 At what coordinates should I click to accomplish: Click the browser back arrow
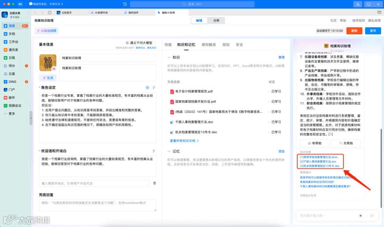(36, 12)
